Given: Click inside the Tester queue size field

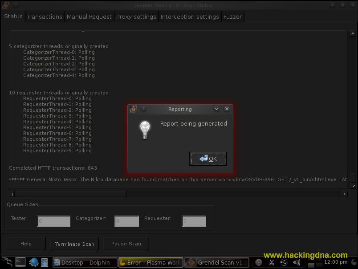Looking at the screenshot, I should click(53, 221).
